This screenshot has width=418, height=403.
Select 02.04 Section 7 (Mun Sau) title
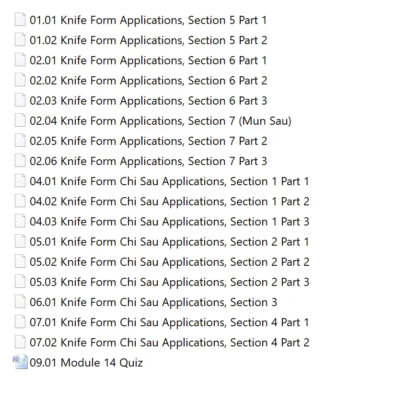coord(160,121)
